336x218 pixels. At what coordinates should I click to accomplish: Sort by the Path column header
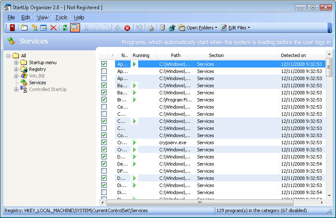(176, 55)
